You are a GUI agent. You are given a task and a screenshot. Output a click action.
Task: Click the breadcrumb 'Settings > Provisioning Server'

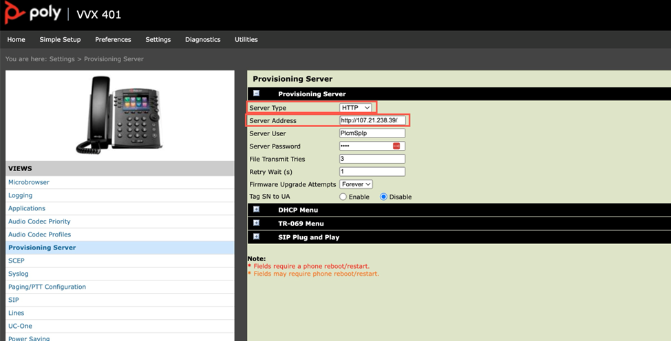[x=96, y=59]
